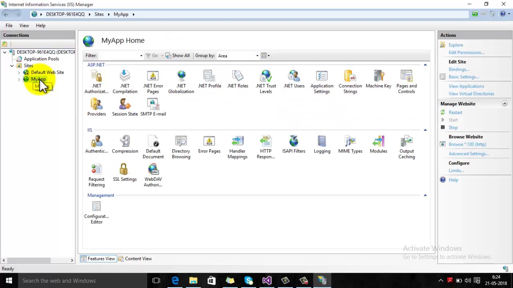Open Default Document feature
Screen dimensions: 513x288
pyautogui.click(x=153, y=147)
